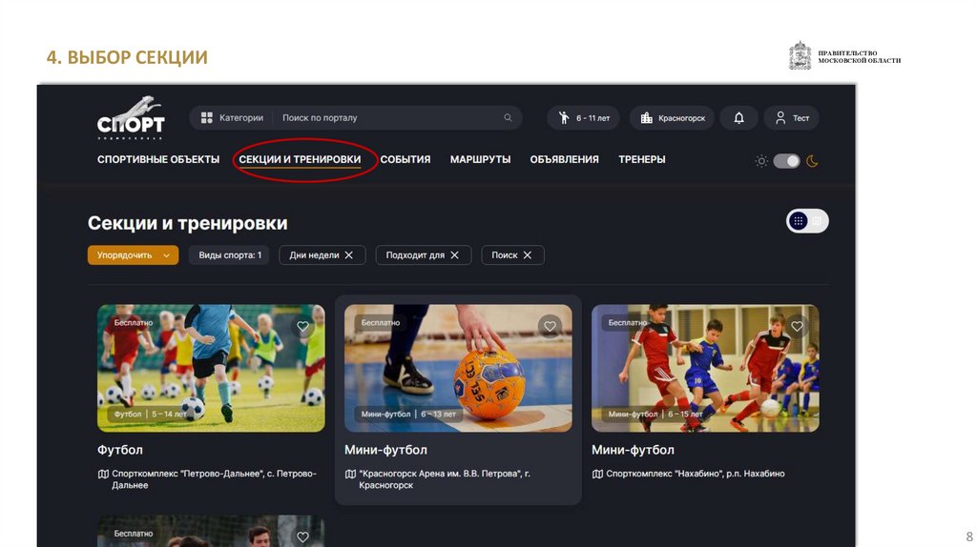The height and width of the screenshot is (547, 977).
Task: Favorite the Футбол card with heart icon
Action: point(302,326)
